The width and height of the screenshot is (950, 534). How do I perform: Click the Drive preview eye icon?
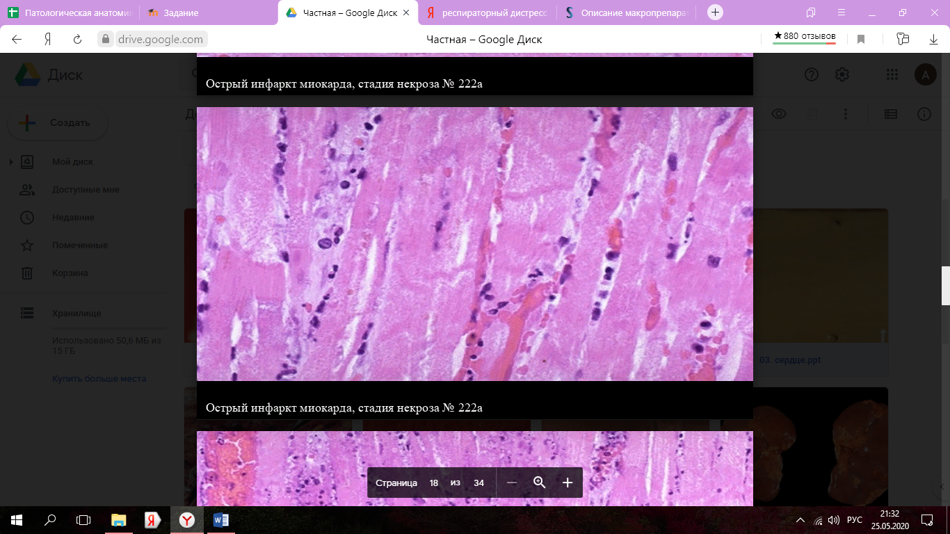tap(779, 114)
